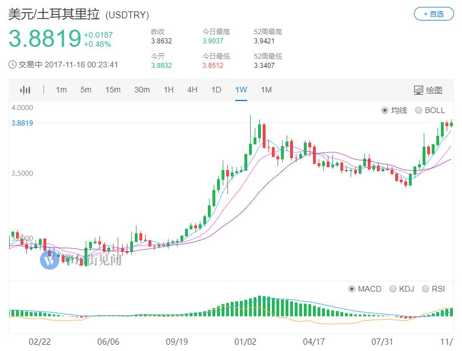Click the 昨收 value 3.8632
Image resolution: width=462 pixels, height=351 pixels.
[162, 41]
